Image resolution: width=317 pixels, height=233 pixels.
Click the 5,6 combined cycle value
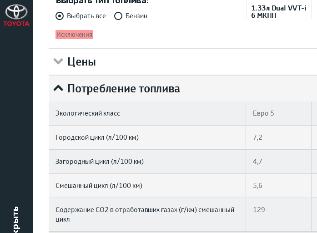pyautogui.click(x=257, y=186)
